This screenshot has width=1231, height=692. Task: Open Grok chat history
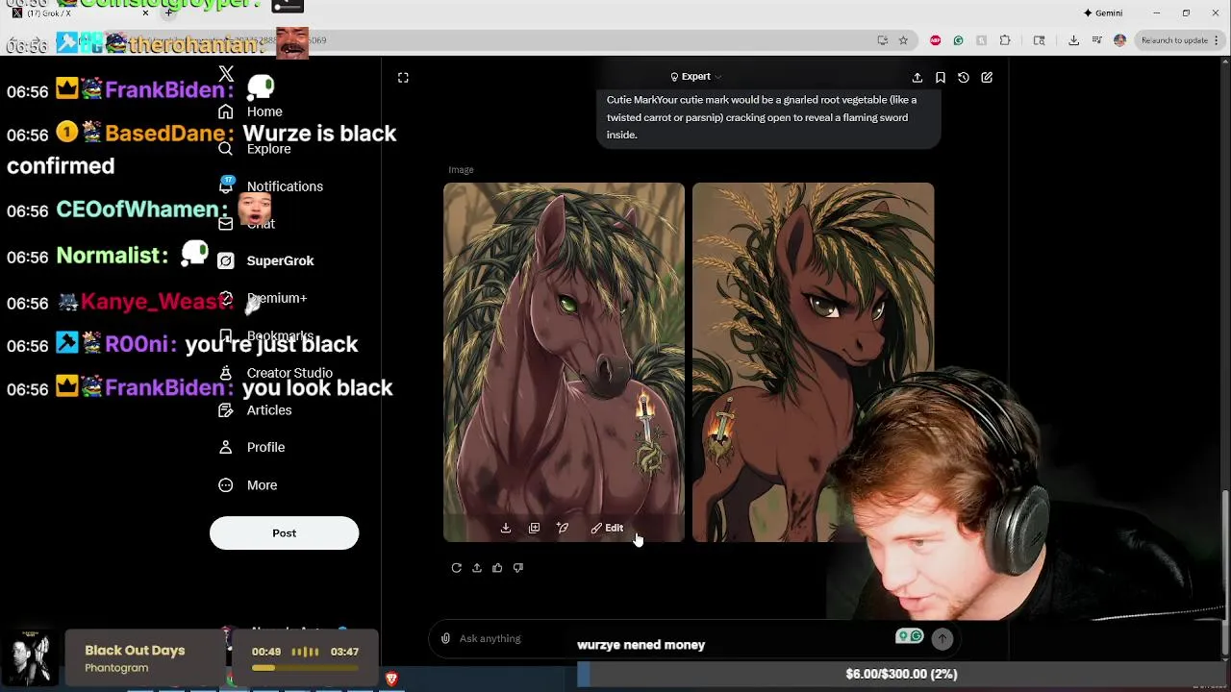click(964, 77)
